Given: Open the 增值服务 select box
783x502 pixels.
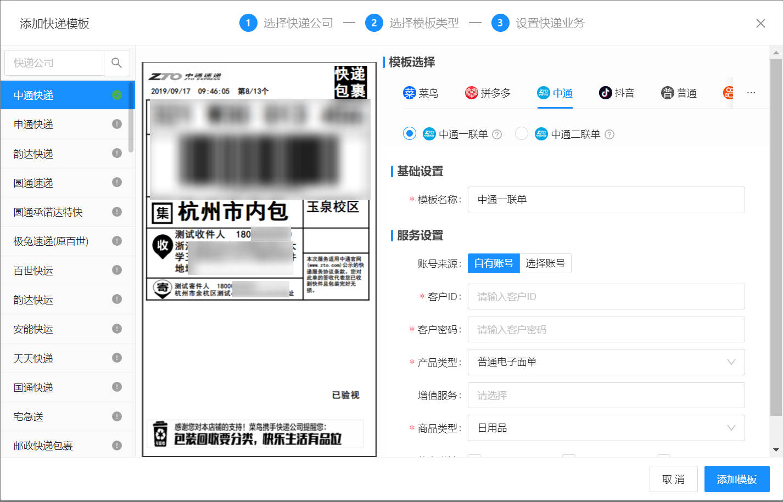Looking at the screenshot, I should coord(606,395).
